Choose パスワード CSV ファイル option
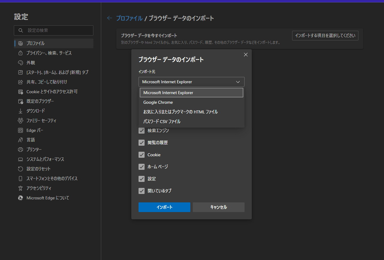This screenshot has height=260, width=384. [192, 122]
